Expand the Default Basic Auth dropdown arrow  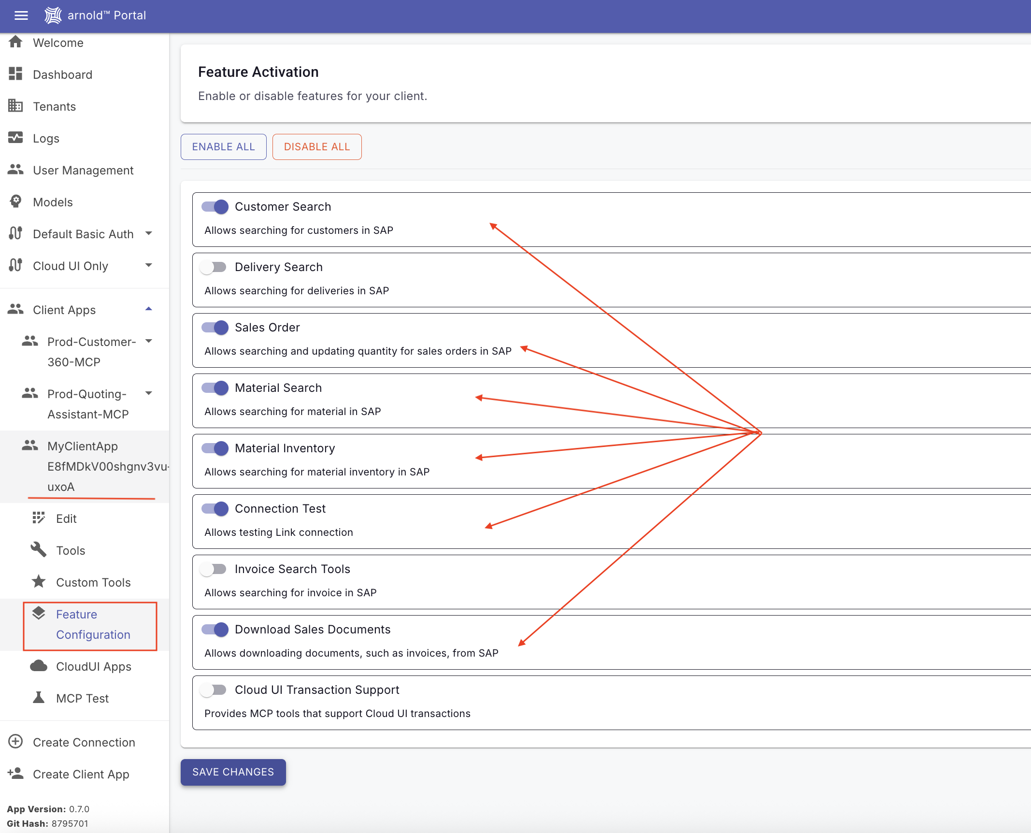[149, 233]
